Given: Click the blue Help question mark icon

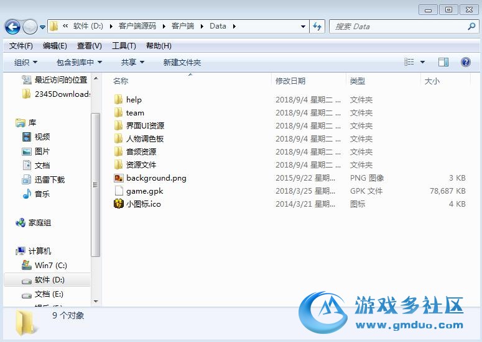Looking at the screenshot, I should [x=466, y=62].
